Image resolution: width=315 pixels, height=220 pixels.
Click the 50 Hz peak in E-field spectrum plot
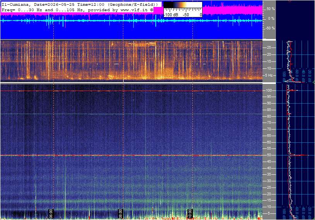point(299,155)
